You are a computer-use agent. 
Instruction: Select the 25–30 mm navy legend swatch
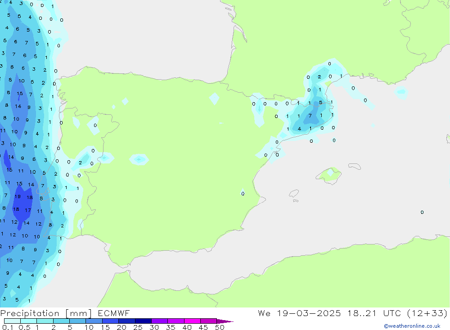[x=143, y=321]
